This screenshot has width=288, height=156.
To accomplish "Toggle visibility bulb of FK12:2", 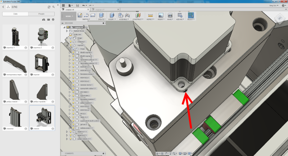I will pyautogui.click(x=73, y=113).
